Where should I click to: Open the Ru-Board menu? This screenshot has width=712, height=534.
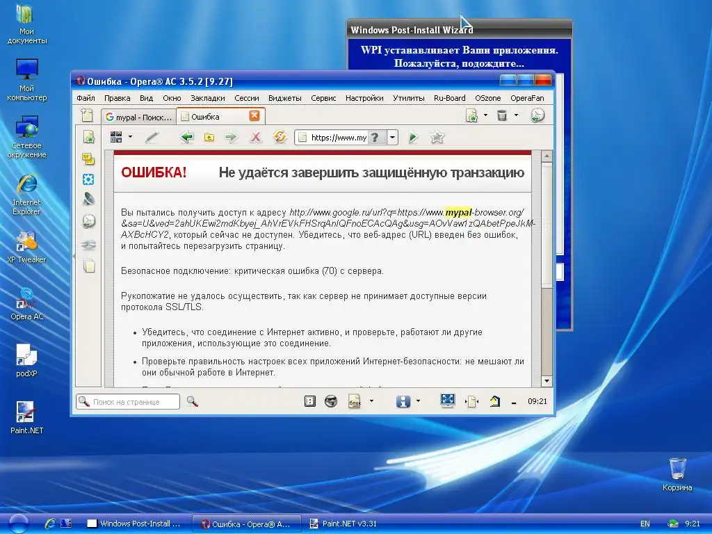pyautogui.click(x=450, y=98)
